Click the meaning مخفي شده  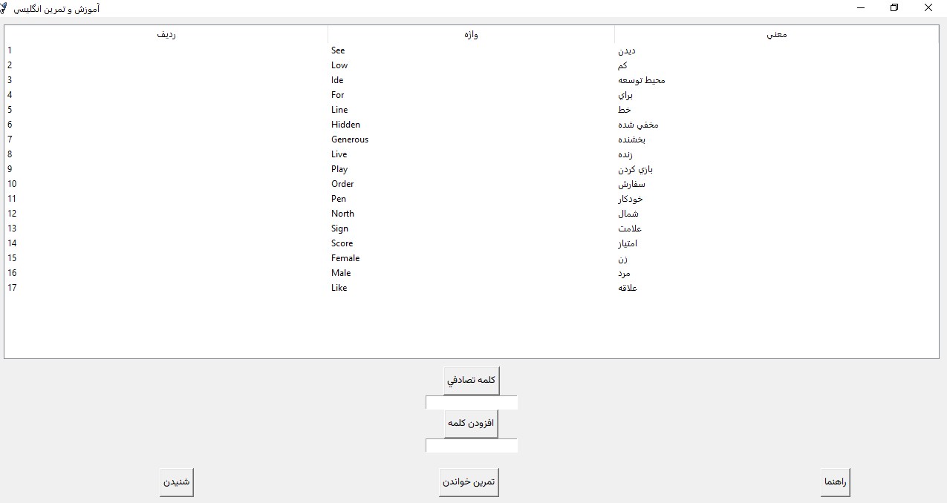coord(638,125)
